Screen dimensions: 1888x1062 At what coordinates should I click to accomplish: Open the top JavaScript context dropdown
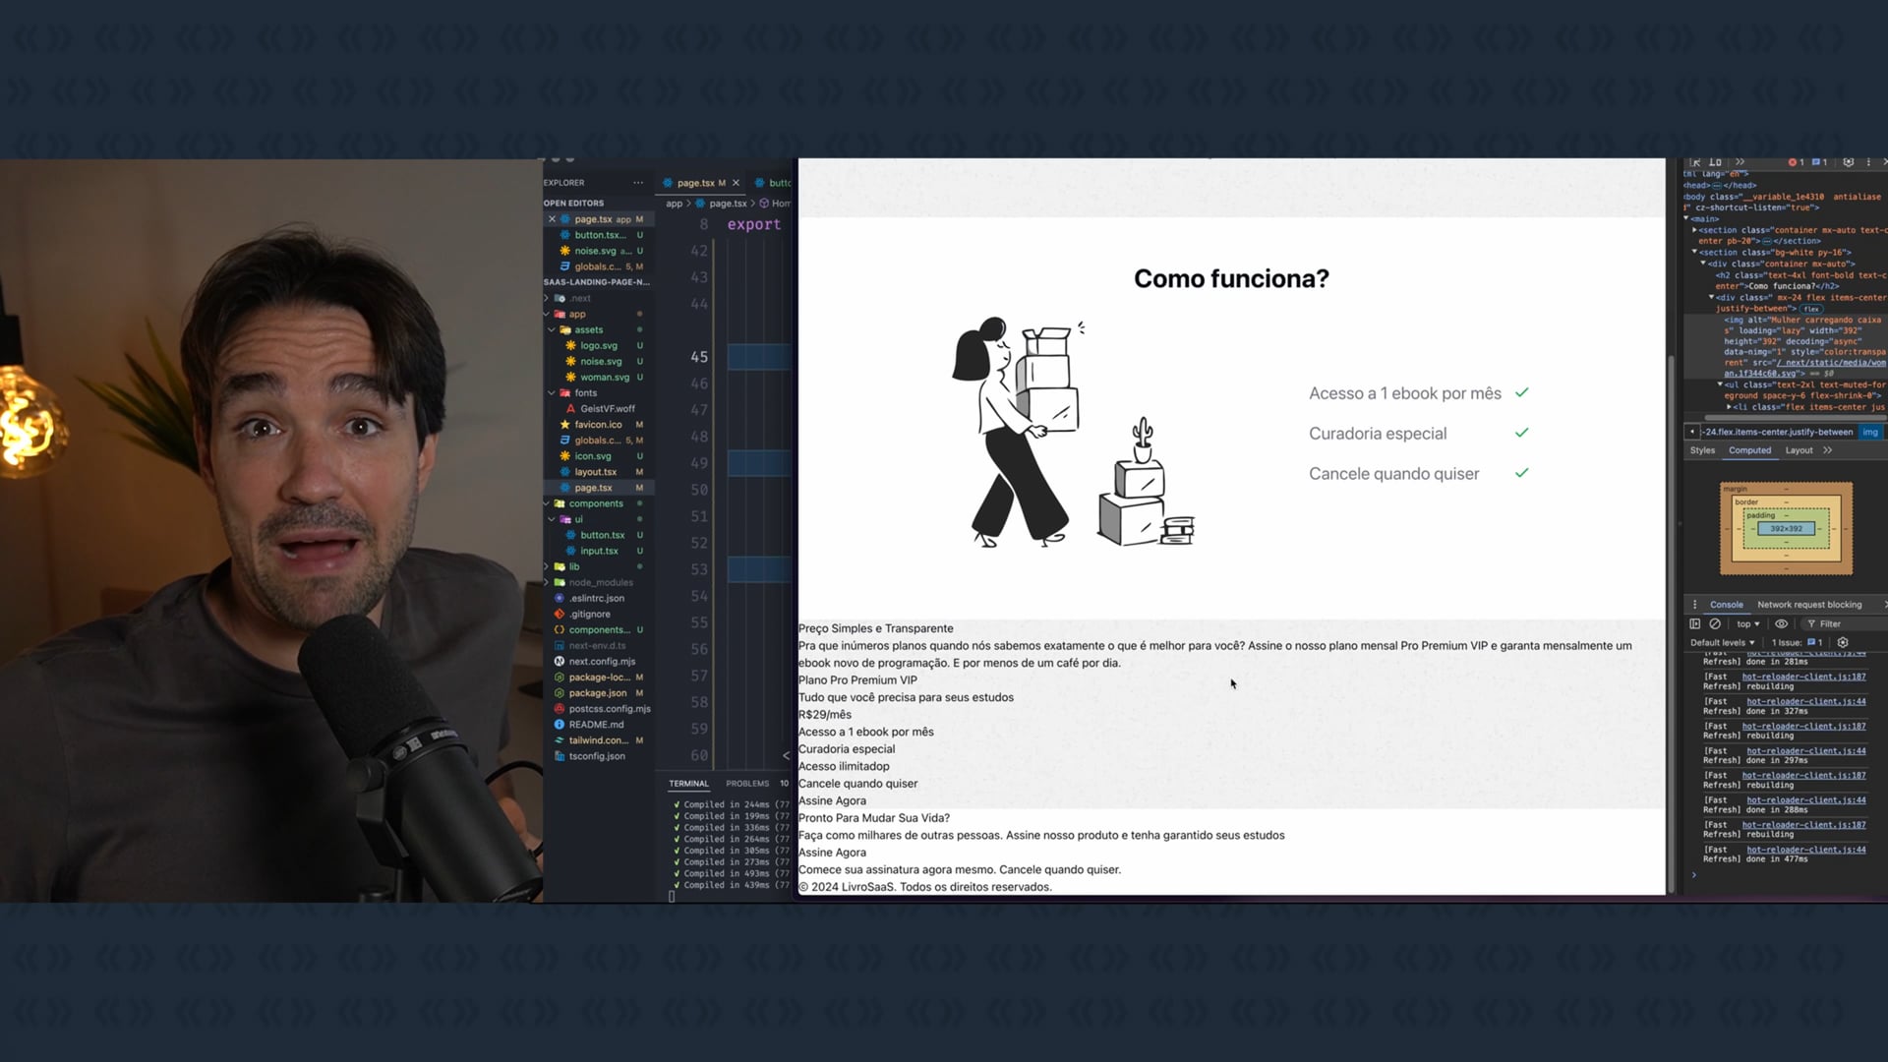point(1747,623)
